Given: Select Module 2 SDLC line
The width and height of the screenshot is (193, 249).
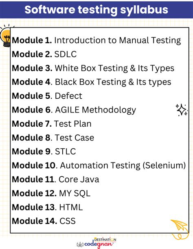Looking at the screenshot, I should [x=44, y=54].
